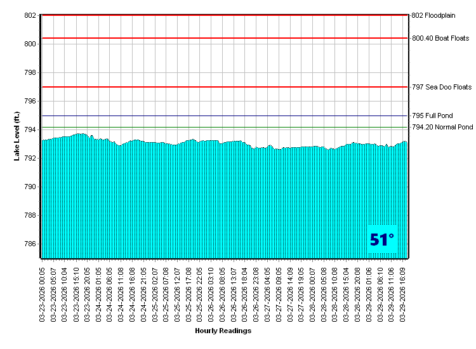
Task: Click the 790 y-axis tick label
Action: [29, 187]
